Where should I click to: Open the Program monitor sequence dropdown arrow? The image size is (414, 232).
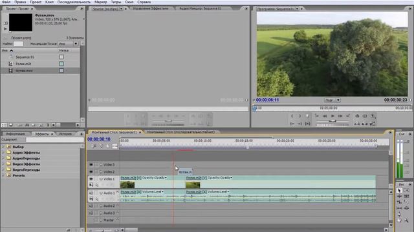point(297,8)
